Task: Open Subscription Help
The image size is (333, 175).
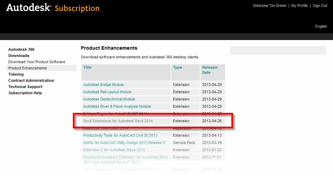Action: click(25, 93)
